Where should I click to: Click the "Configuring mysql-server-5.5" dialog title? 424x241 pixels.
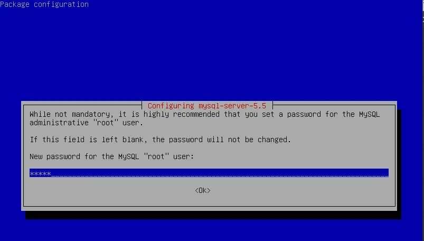[x=207, y=106]
